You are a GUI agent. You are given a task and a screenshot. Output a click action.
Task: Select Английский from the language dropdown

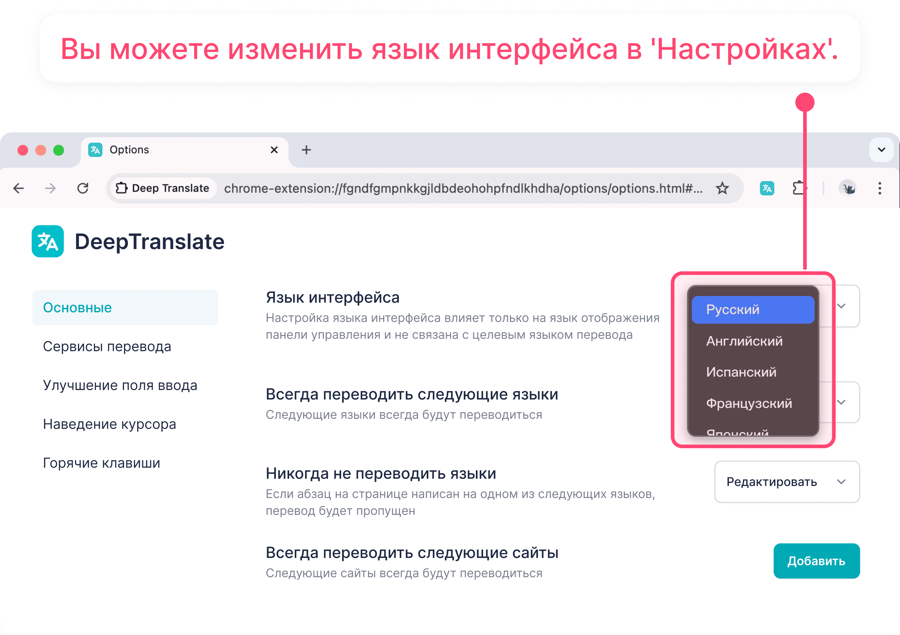[x=753, y=341]
